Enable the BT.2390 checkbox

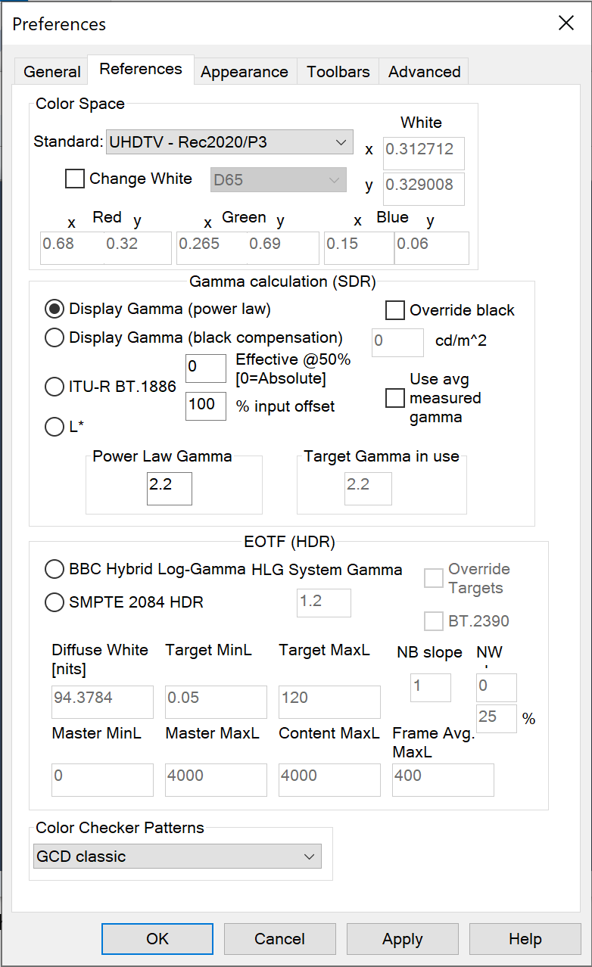tap(433, 622)
